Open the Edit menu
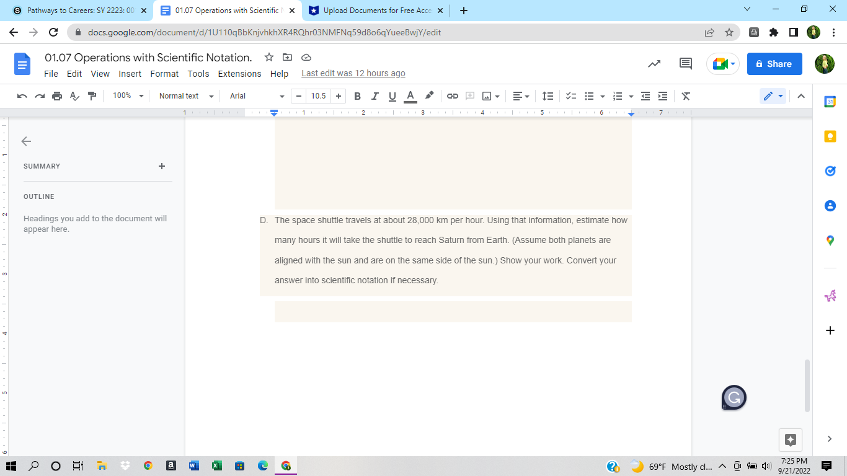The image size is (847, 476). [x=74, y=74]
